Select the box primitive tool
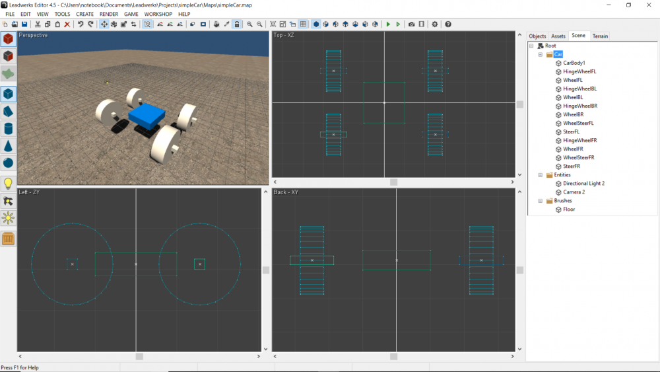 [9, 94]
